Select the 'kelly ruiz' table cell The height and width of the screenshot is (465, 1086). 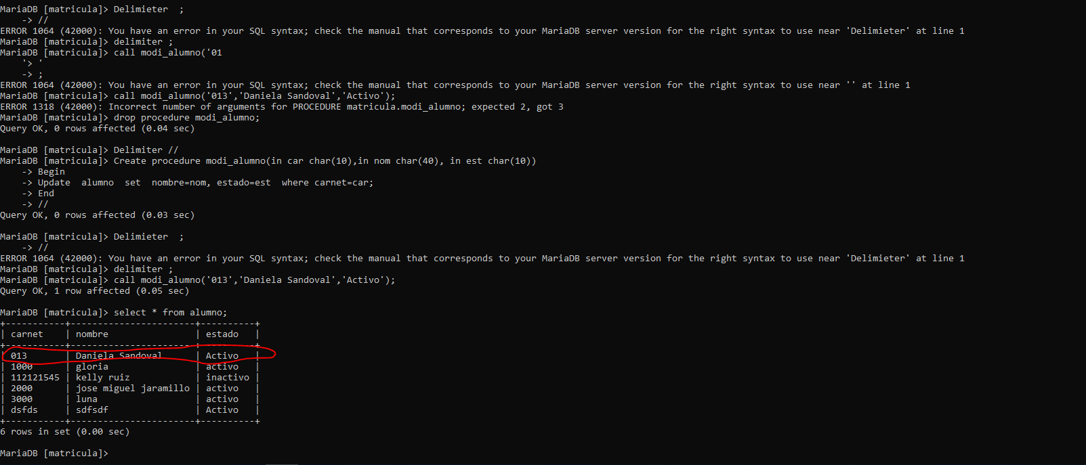click(102, 378)
